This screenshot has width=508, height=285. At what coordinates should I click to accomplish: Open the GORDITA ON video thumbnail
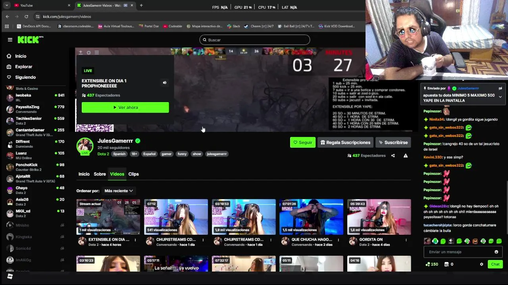(x=379, y=217)
